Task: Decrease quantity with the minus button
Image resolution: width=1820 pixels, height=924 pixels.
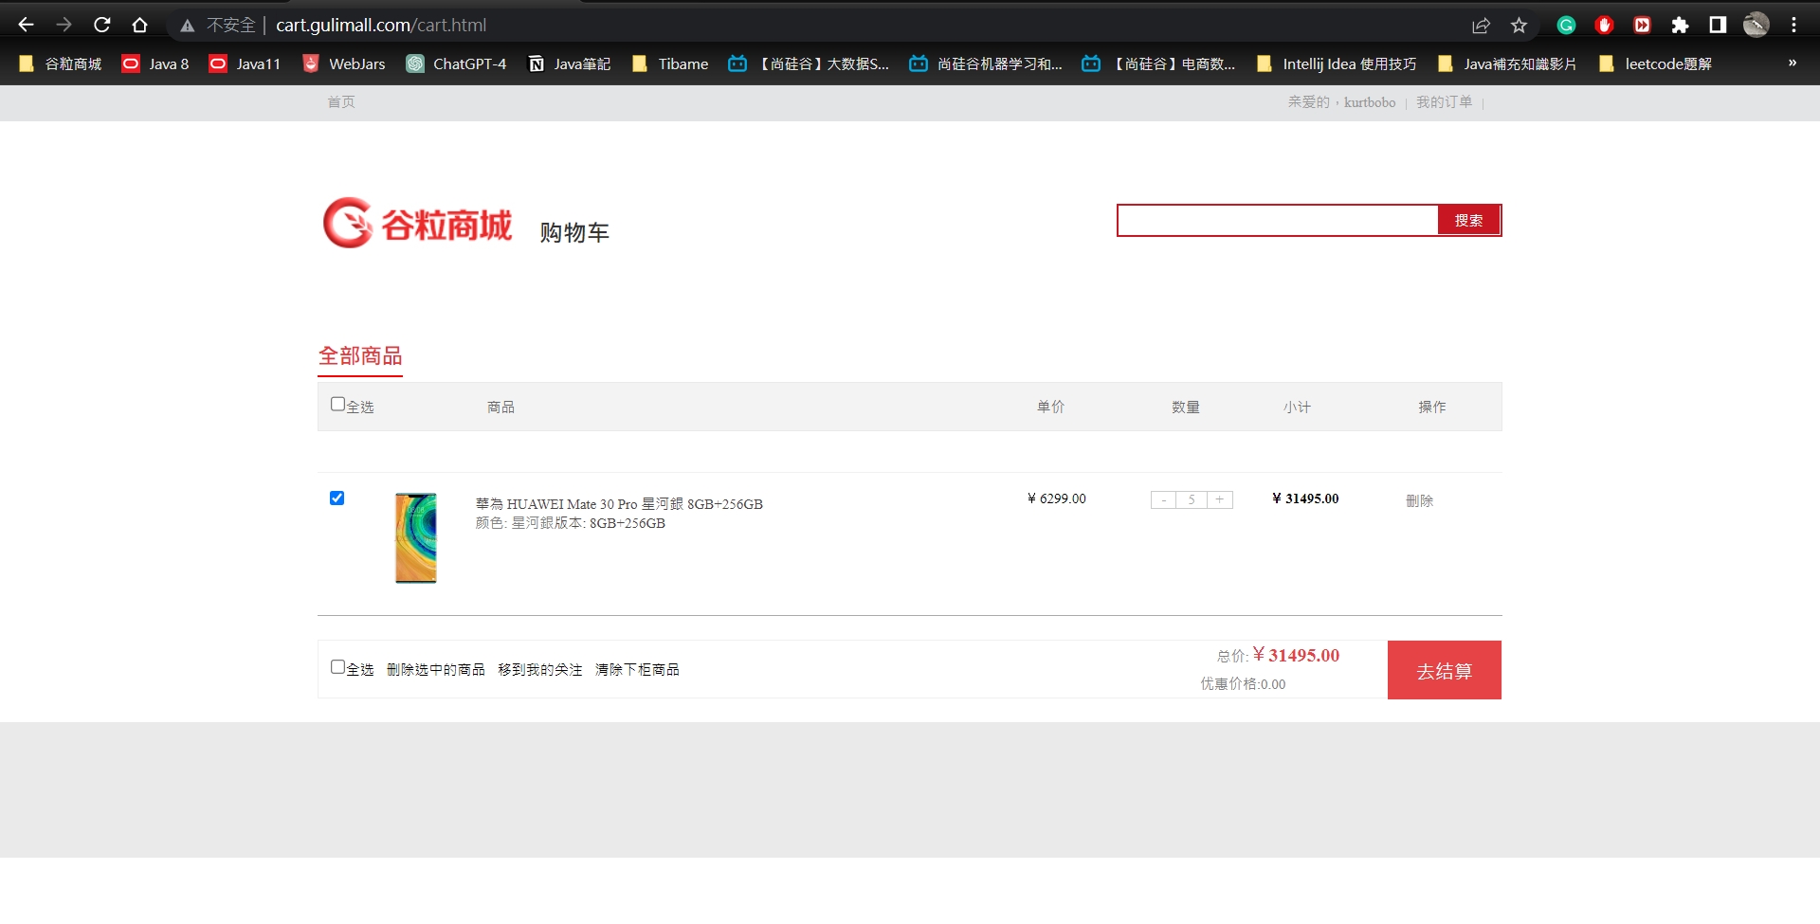Action: tap(1163, 499)
